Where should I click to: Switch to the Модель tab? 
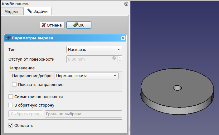(x=12, y=12)
